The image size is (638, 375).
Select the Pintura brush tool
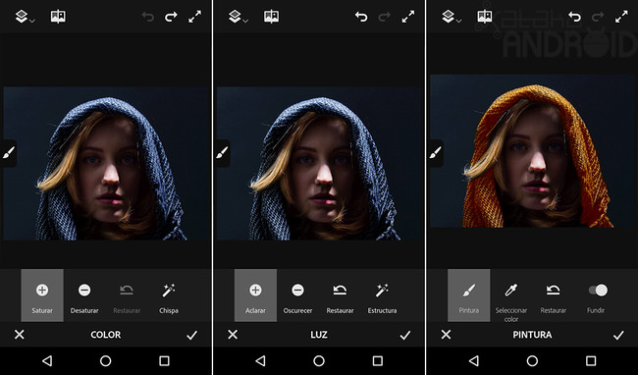(469, 295)
